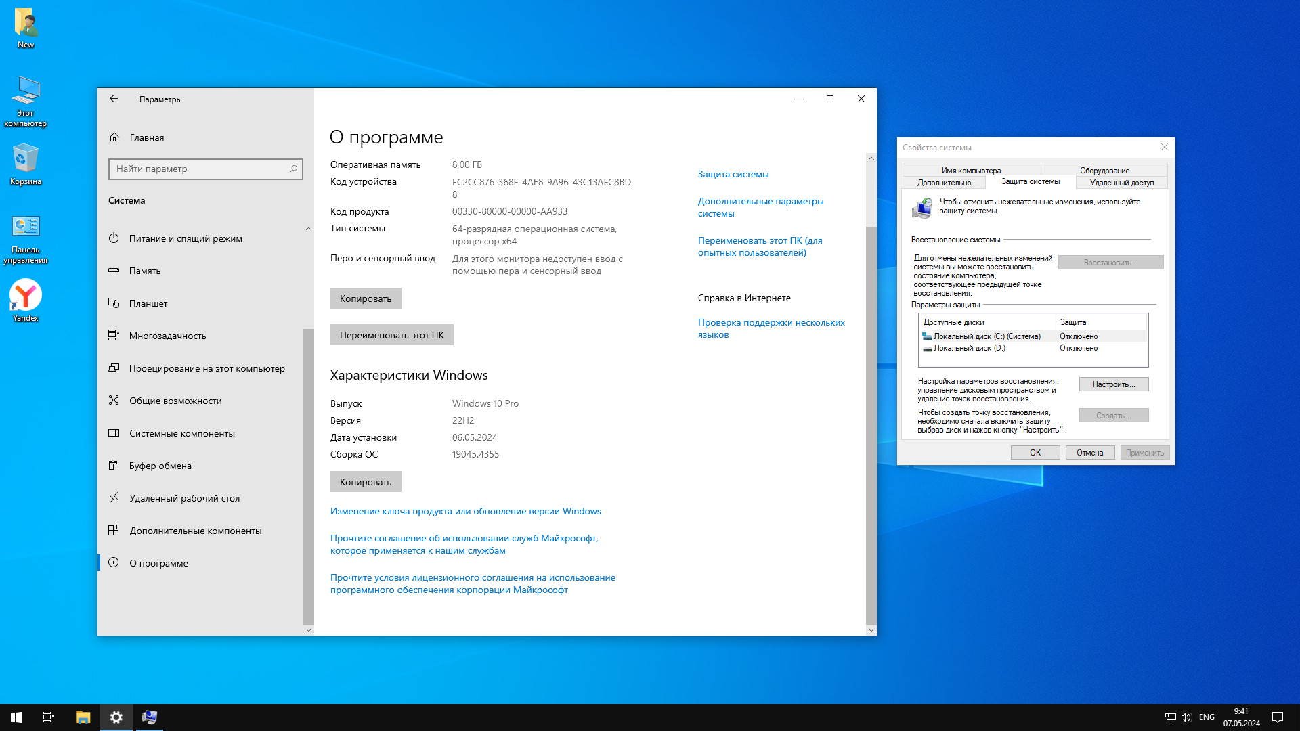Click the main content scrollbar down arrow

point(871,629)
